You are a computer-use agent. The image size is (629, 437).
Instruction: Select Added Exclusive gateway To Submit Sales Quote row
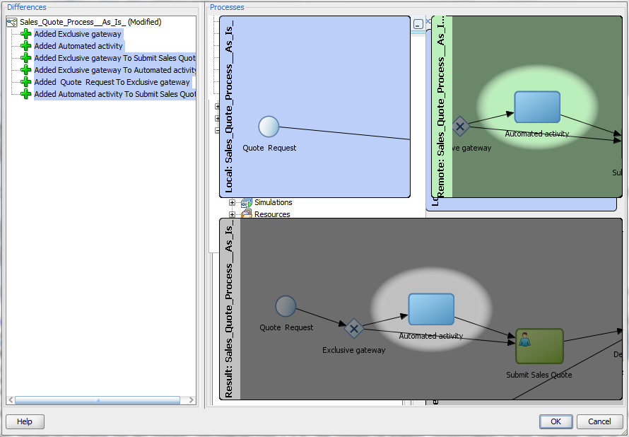tap(114, 58)
